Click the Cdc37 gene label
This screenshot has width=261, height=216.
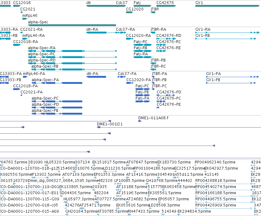[x=122, y=3]
